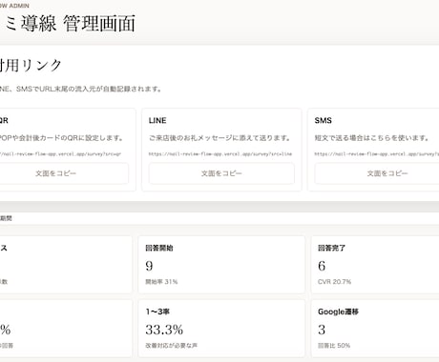Copy the message text in the LINE card
Viewport: 439px width, 362px height.
221,173
